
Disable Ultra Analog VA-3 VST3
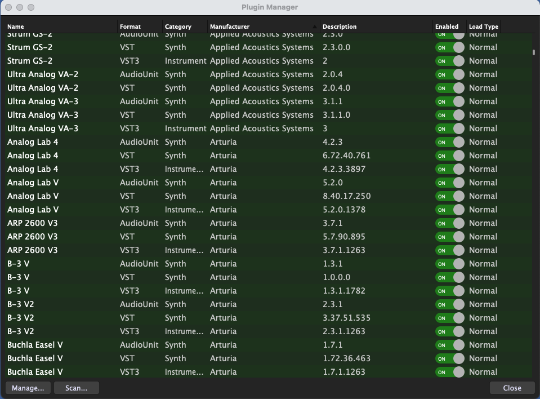(450, 128)
